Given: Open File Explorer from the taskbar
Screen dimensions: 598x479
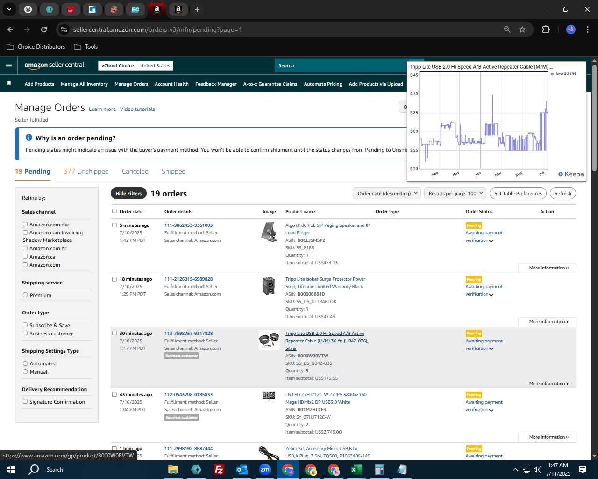Looking at the screenshot, I should pos(173,470).
